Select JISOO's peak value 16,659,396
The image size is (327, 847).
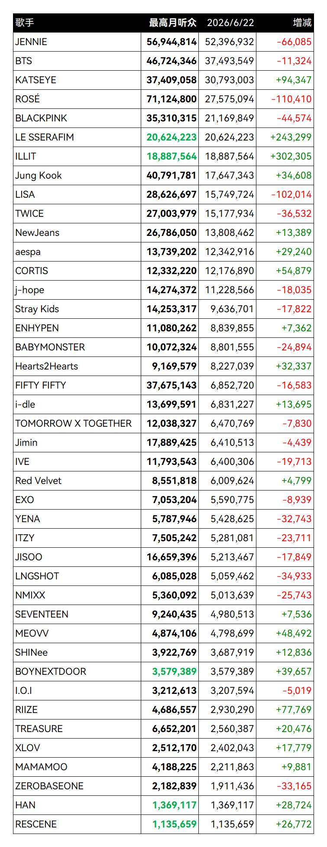coord(172,557)
